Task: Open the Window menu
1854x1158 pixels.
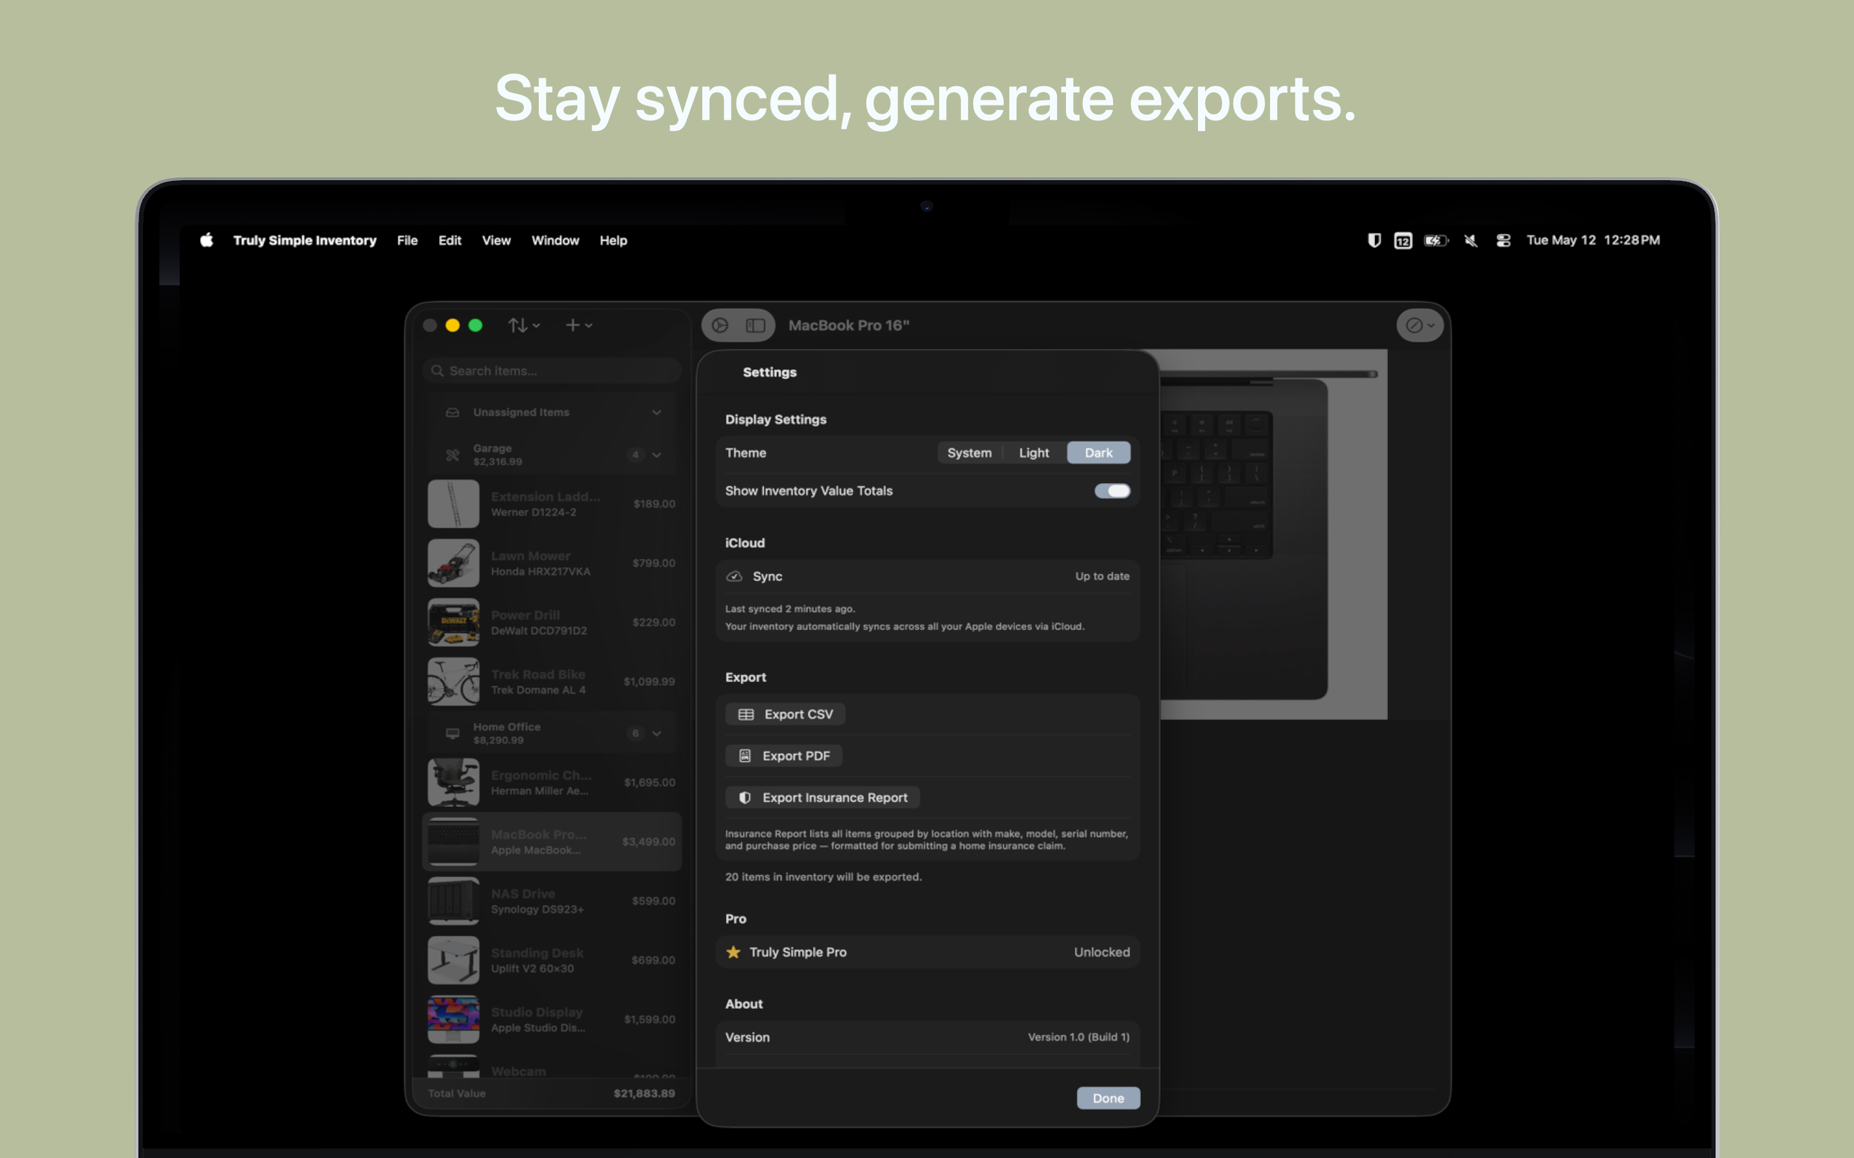Action: click(x=555, y=240)
